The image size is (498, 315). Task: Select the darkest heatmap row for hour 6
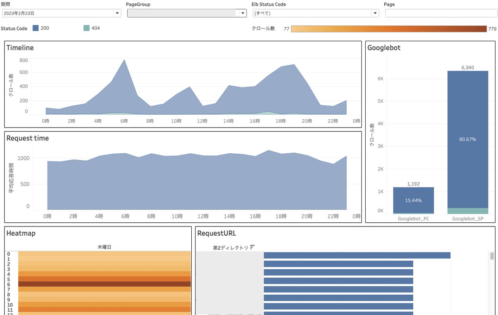[x=105, y=284]
